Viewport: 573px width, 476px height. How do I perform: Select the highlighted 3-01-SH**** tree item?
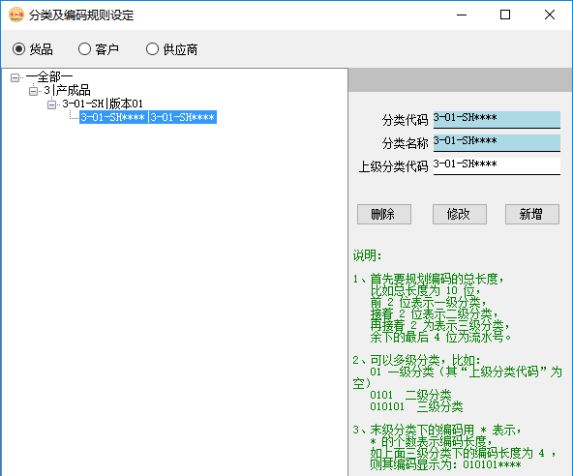coord(148,117)
